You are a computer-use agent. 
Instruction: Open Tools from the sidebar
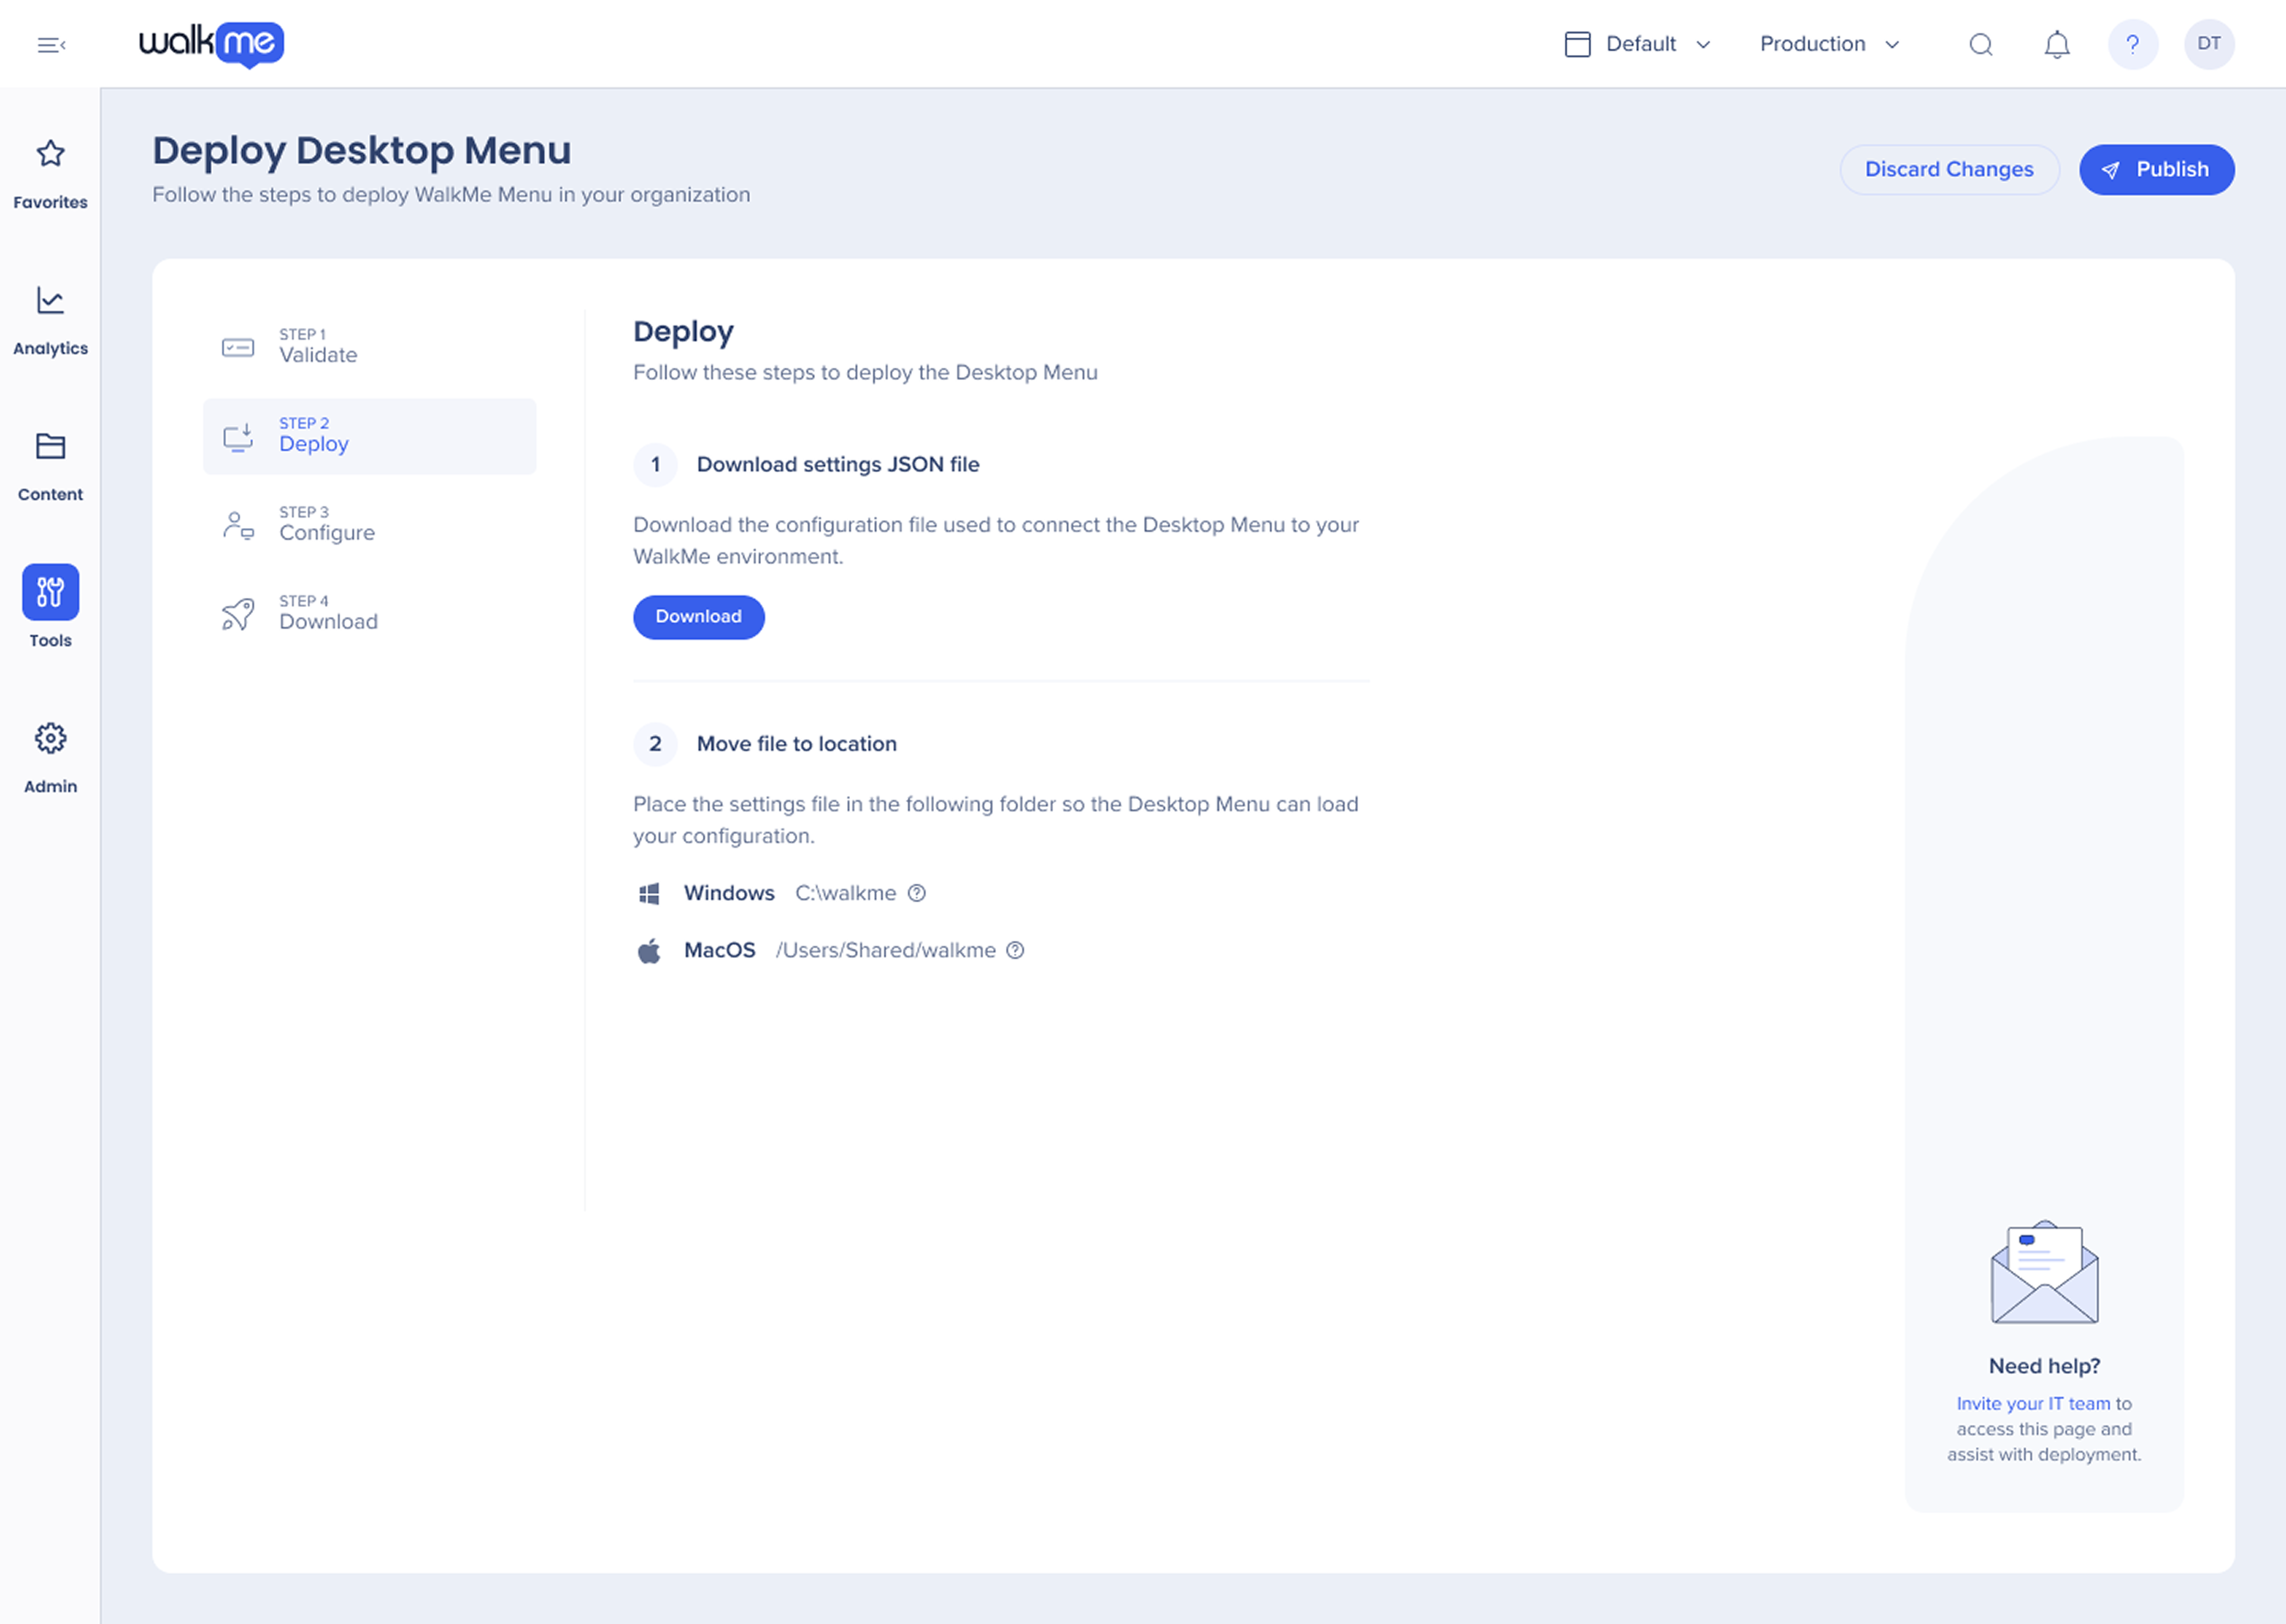click(50, 606)
